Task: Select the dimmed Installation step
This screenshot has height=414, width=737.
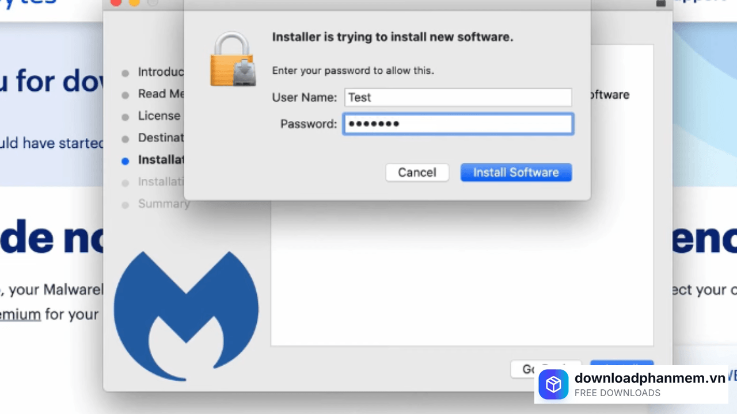Action: [x=161, y=182]
